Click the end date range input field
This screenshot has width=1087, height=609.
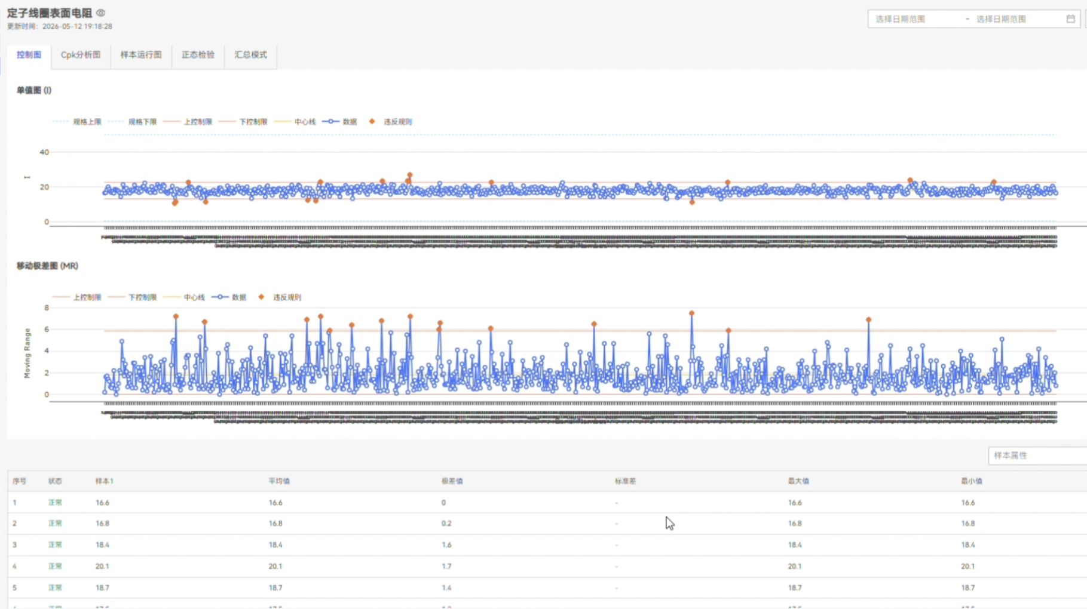coord(1016,19)
